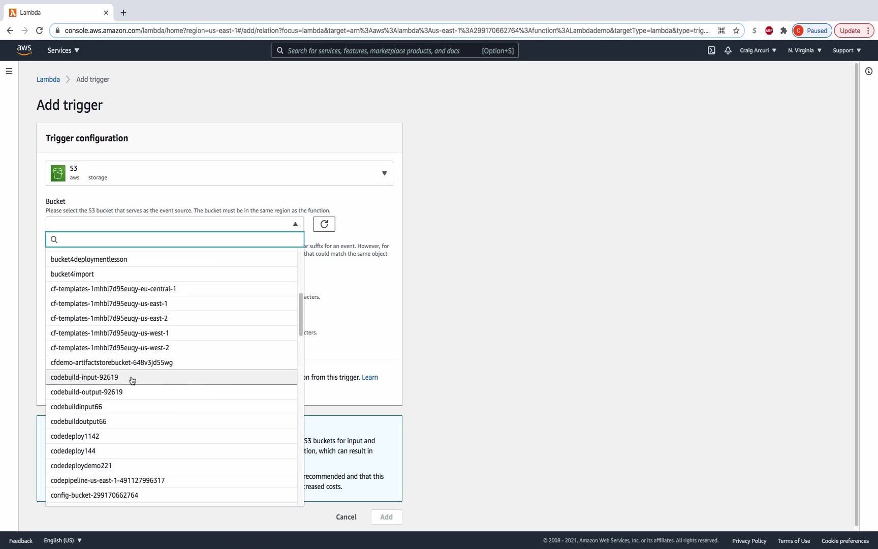Click the QR code icon in address bar
This screenshot has width=878, height=549.
click(722, 30)
